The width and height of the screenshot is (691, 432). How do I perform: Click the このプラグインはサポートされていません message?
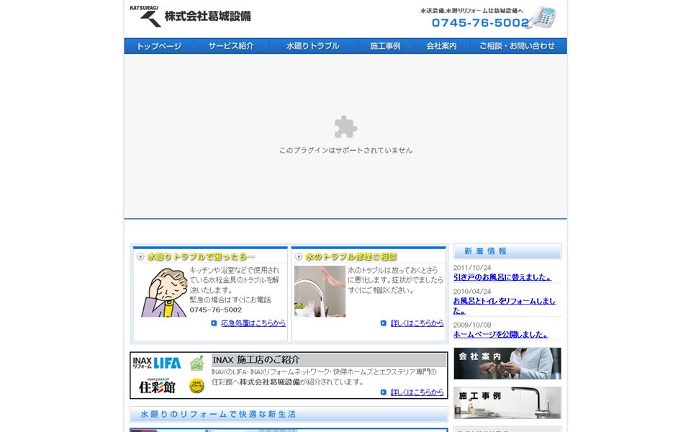point(346,150)
